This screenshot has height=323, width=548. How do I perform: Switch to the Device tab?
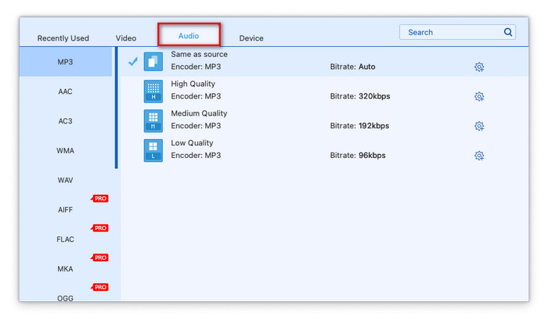coord(251,38)
